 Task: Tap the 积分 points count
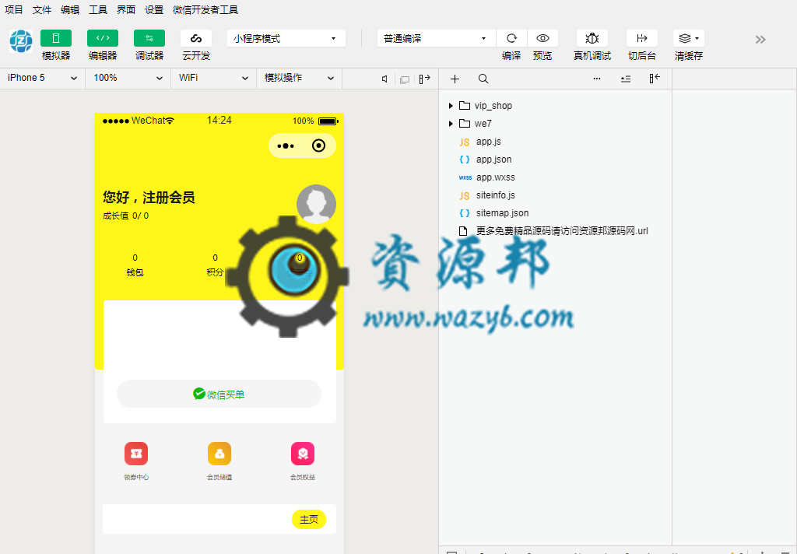[215, 265]
